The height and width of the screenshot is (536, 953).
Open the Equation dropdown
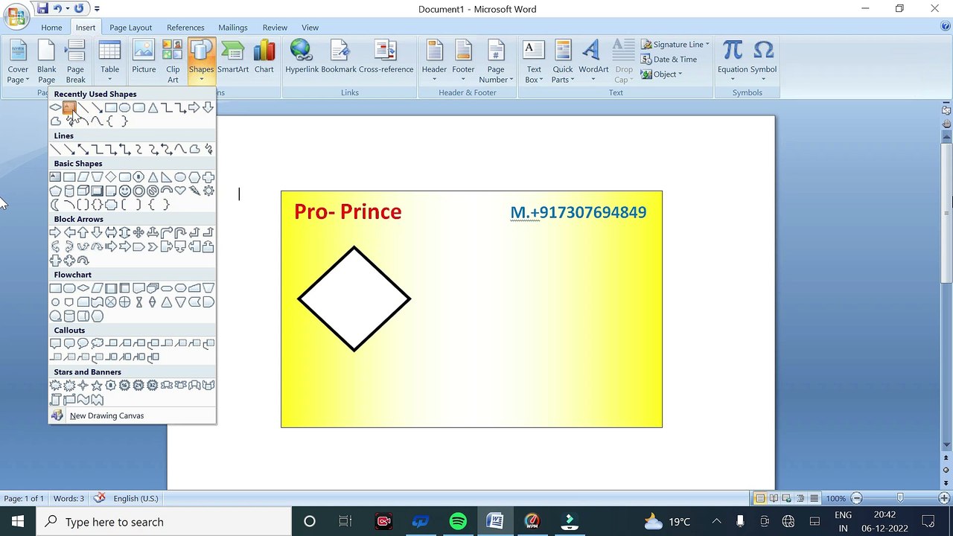(733, 61)
